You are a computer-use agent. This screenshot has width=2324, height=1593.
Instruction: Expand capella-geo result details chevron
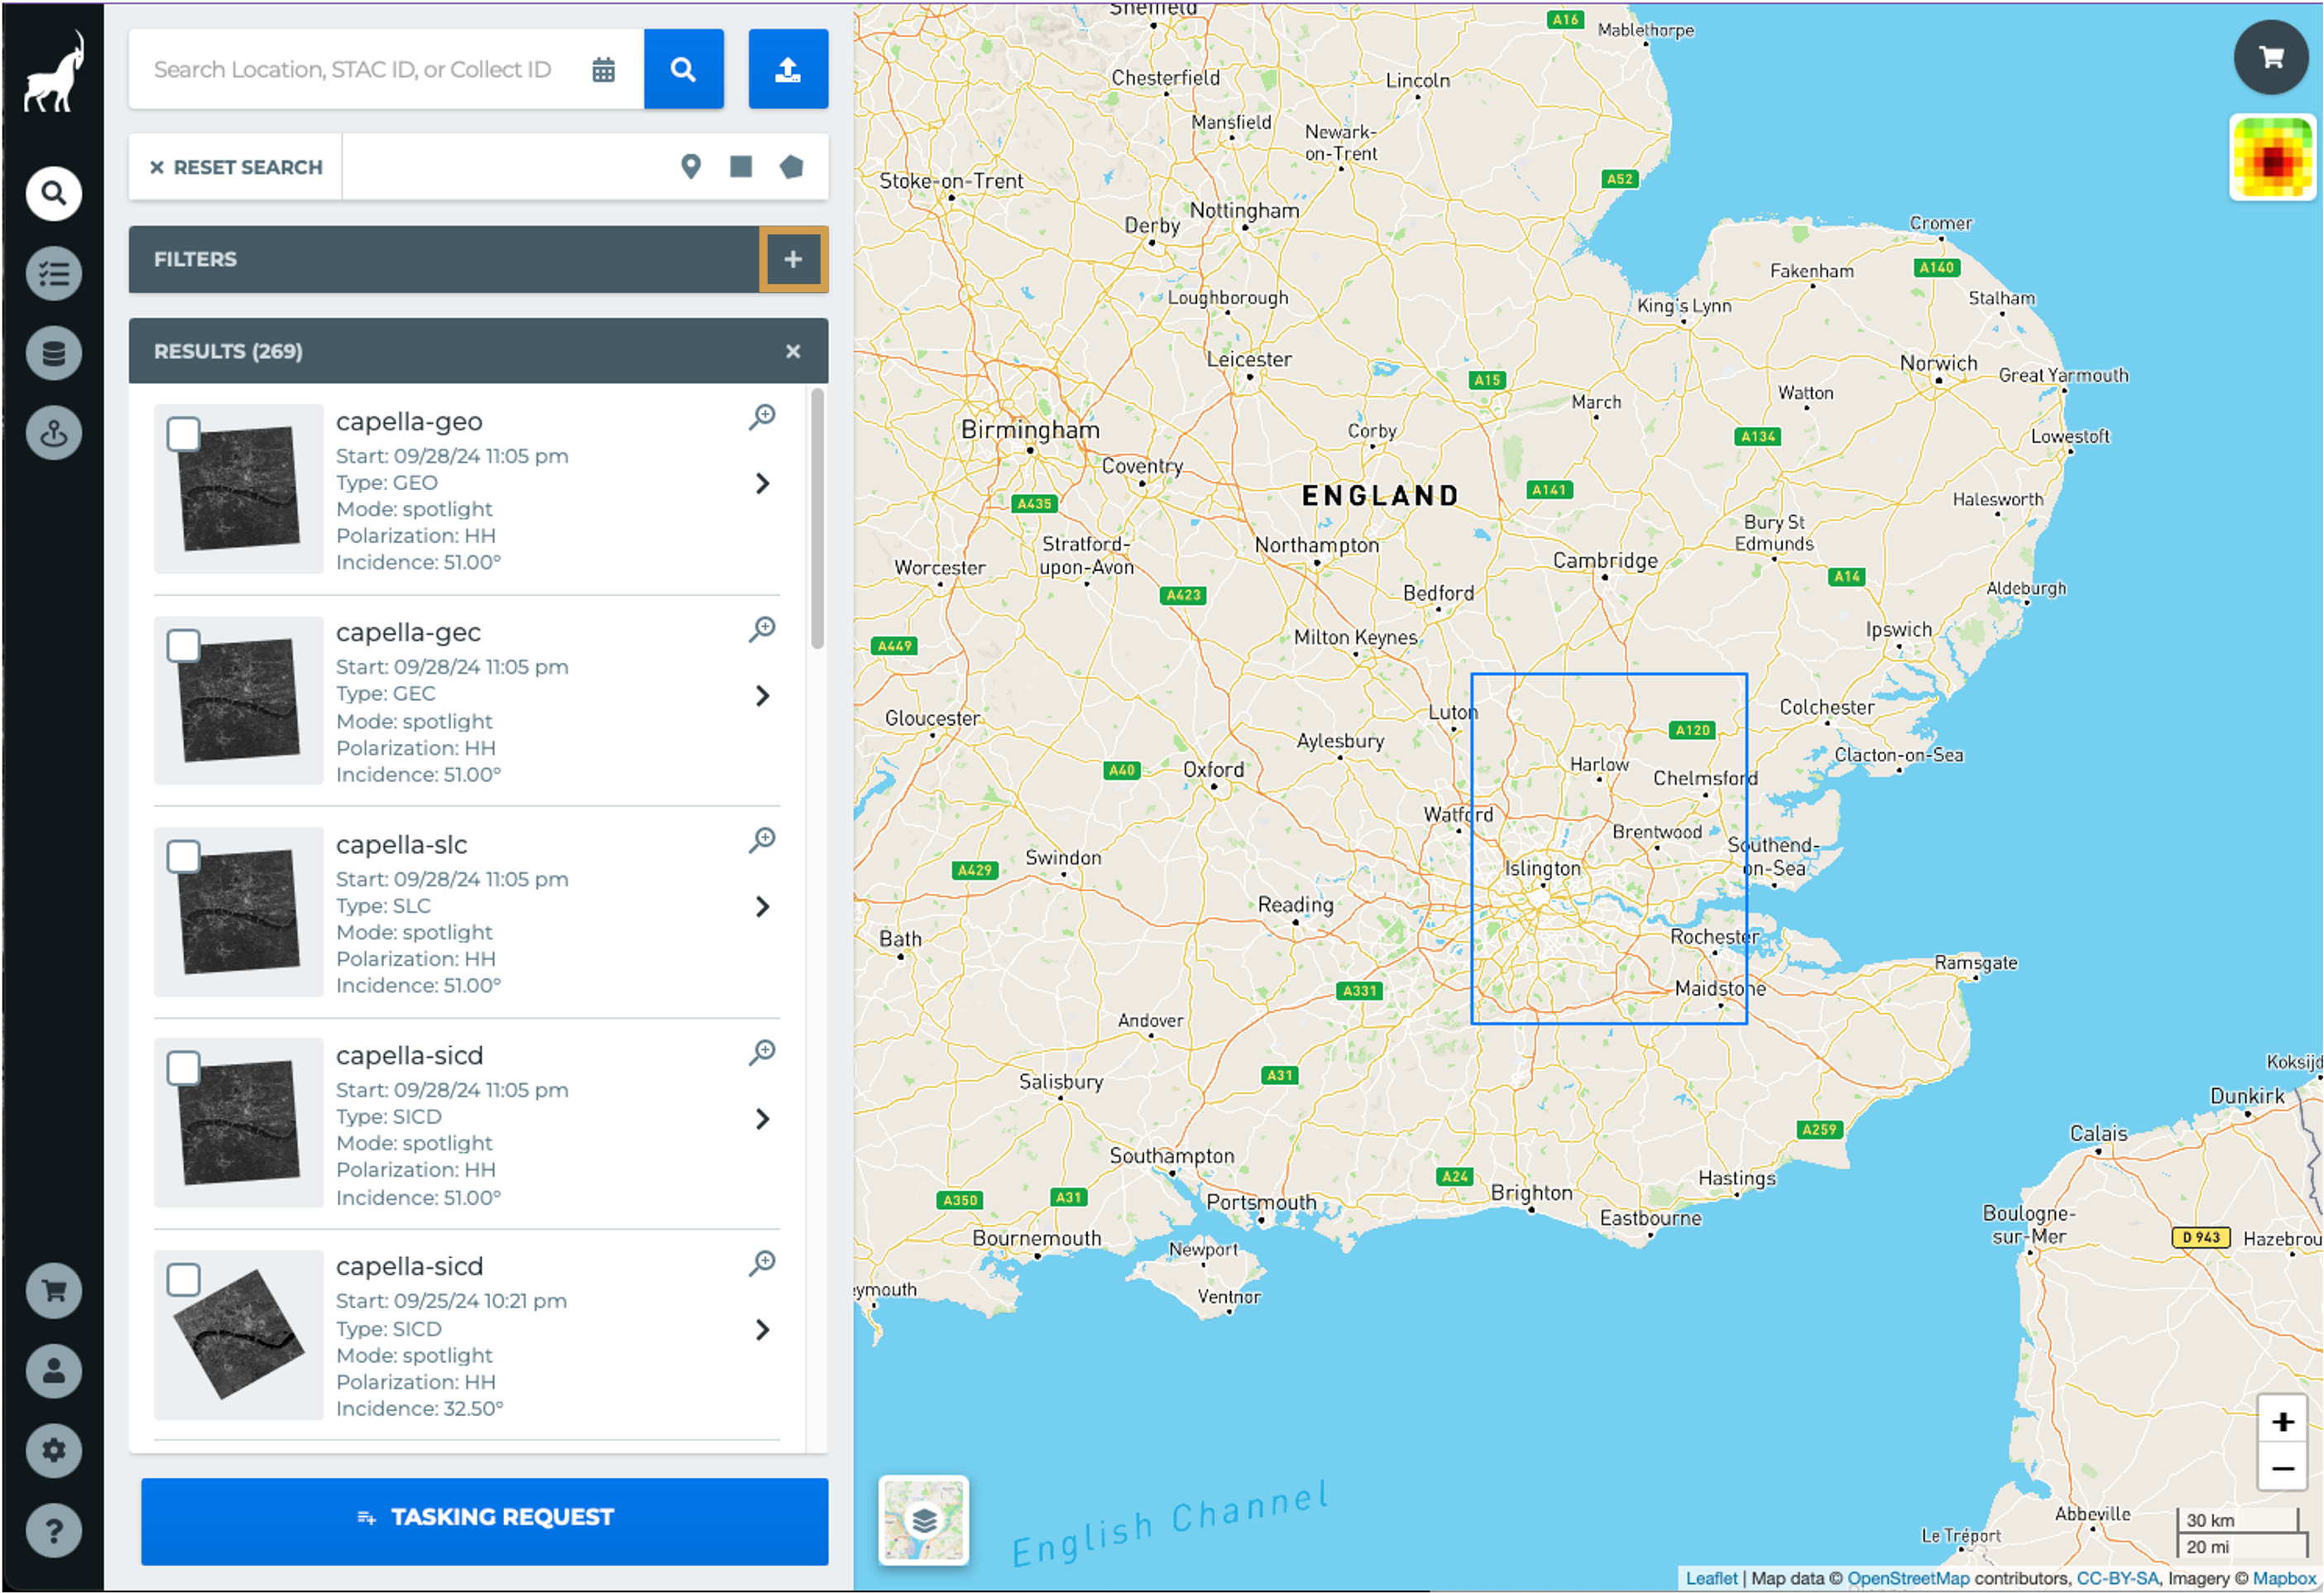coord(763,483)
